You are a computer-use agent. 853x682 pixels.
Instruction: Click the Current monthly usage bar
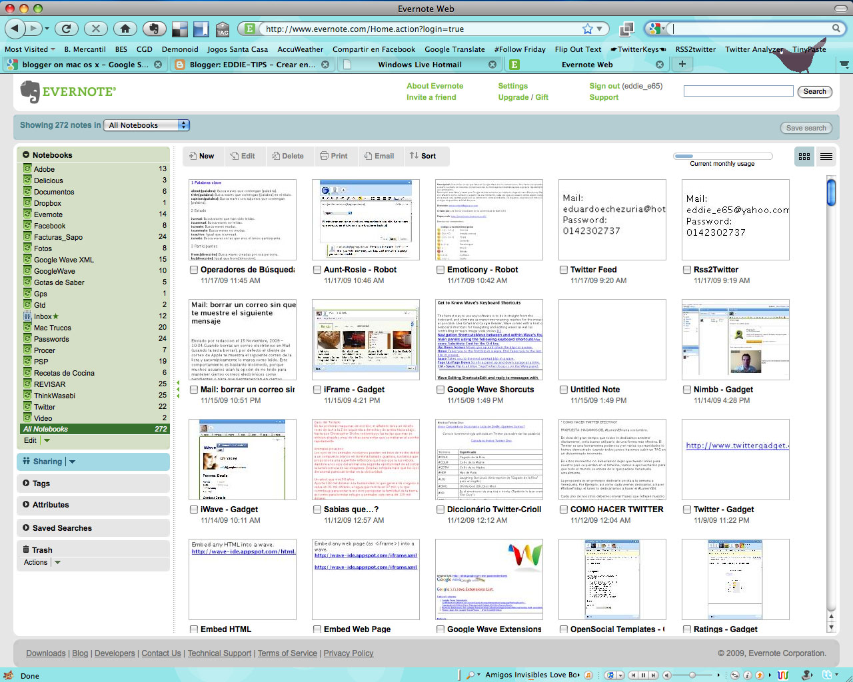(723, 157)
